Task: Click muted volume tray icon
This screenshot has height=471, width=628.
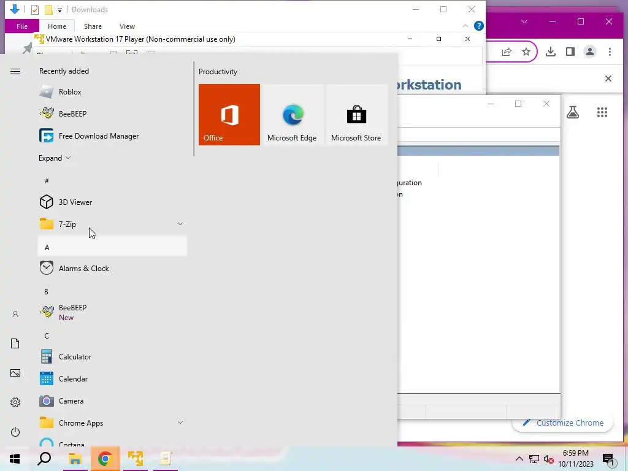Action: tap(548, 459)
